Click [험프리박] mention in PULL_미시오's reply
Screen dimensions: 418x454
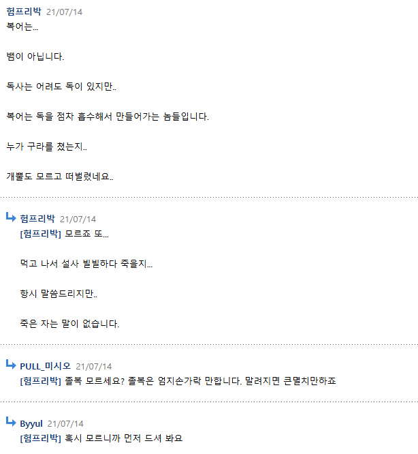click(x=40, y=381)
